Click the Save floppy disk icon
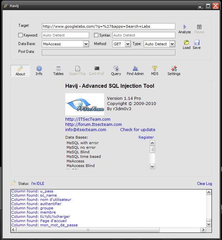 click(x=197, y=42)
